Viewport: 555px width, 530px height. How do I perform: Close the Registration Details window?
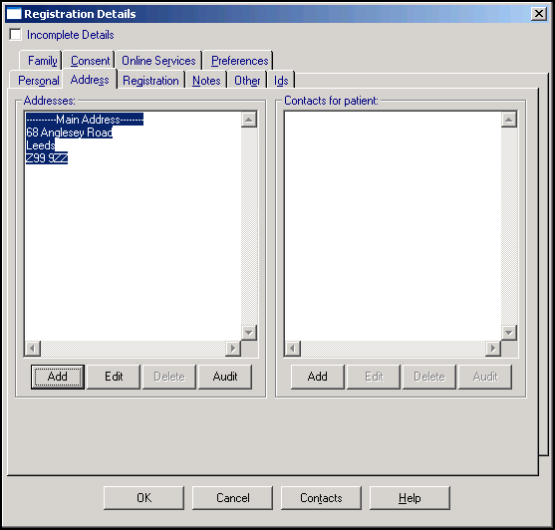[x=539, y=14]
